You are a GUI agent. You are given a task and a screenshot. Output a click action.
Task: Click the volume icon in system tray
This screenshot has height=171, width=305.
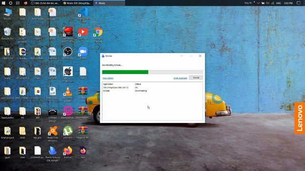click(x=268, y=3)
